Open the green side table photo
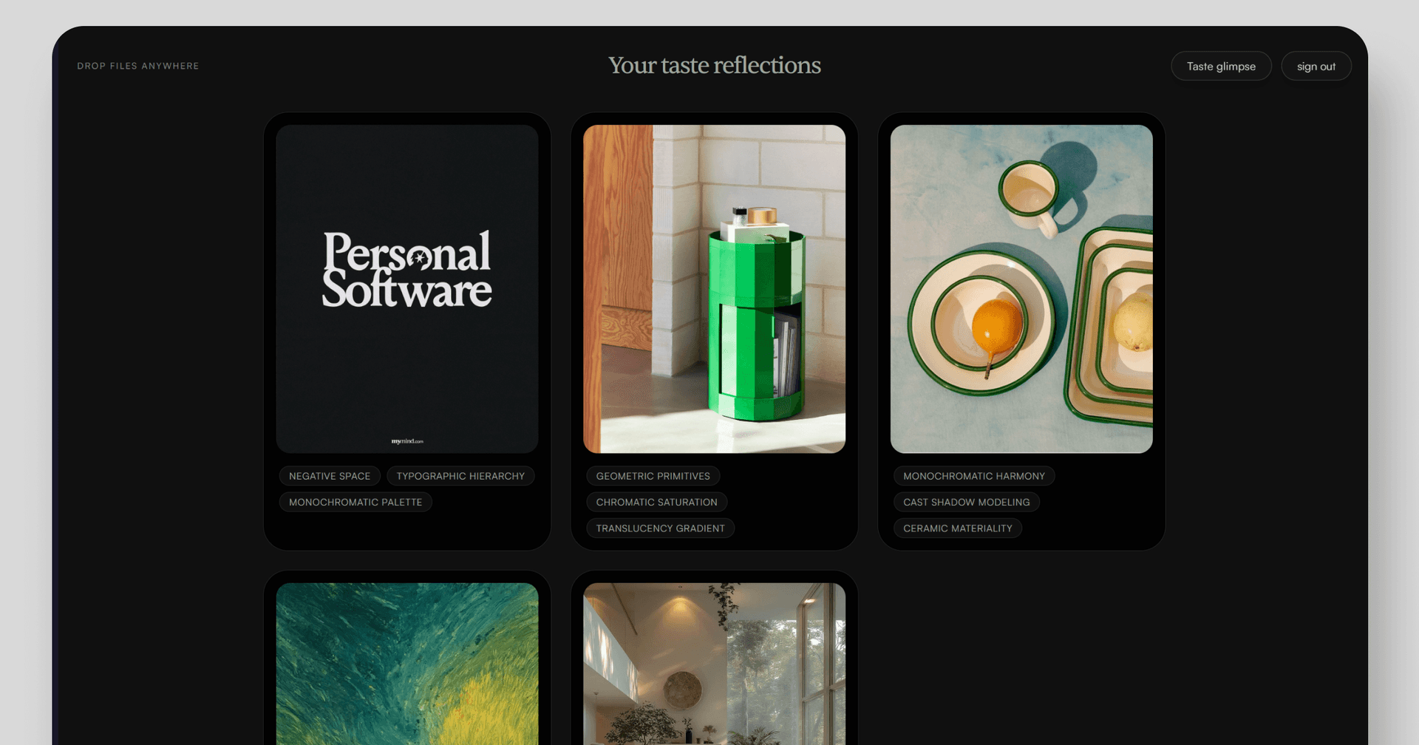This screenshot has height=745, width=1419. pyautogui.click(x=715, y=288)
